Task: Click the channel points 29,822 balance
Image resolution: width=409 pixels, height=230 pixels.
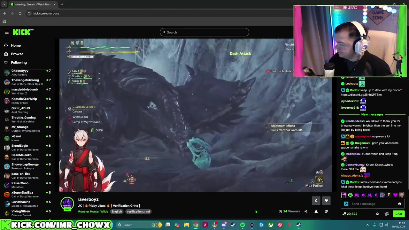Action: coord(350,214)
